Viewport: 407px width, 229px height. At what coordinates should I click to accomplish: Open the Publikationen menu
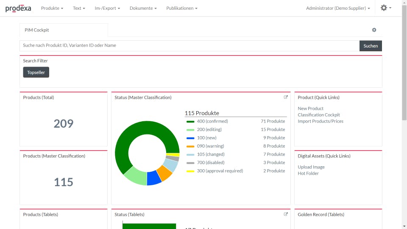click(181, 8)
